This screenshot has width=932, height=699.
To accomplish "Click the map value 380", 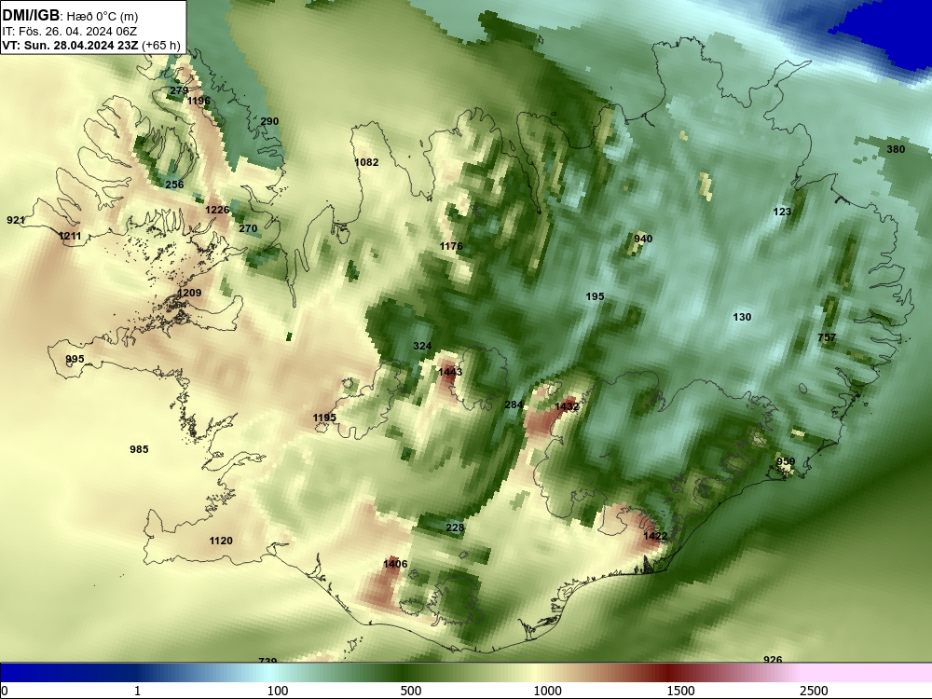I will 896,149.
